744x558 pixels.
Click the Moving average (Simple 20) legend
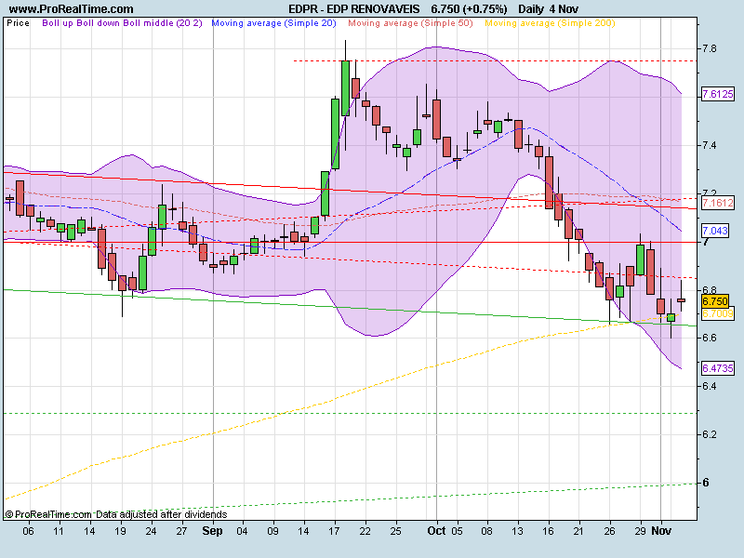tap(273, 23)
